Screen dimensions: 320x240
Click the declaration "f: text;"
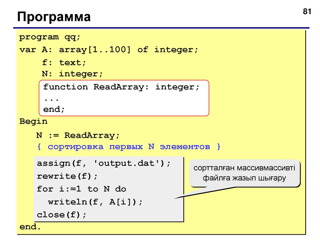click(64, 62)
